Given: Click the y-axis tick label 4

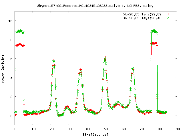Looking at the screenshot, I should (11, 78).
